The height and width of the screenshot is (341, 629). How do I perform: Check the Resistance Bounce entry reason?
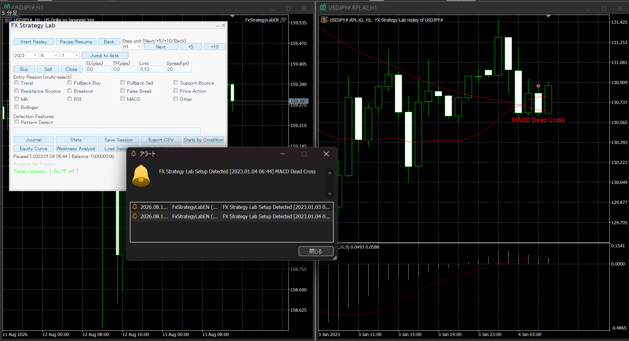click(17, 91)
